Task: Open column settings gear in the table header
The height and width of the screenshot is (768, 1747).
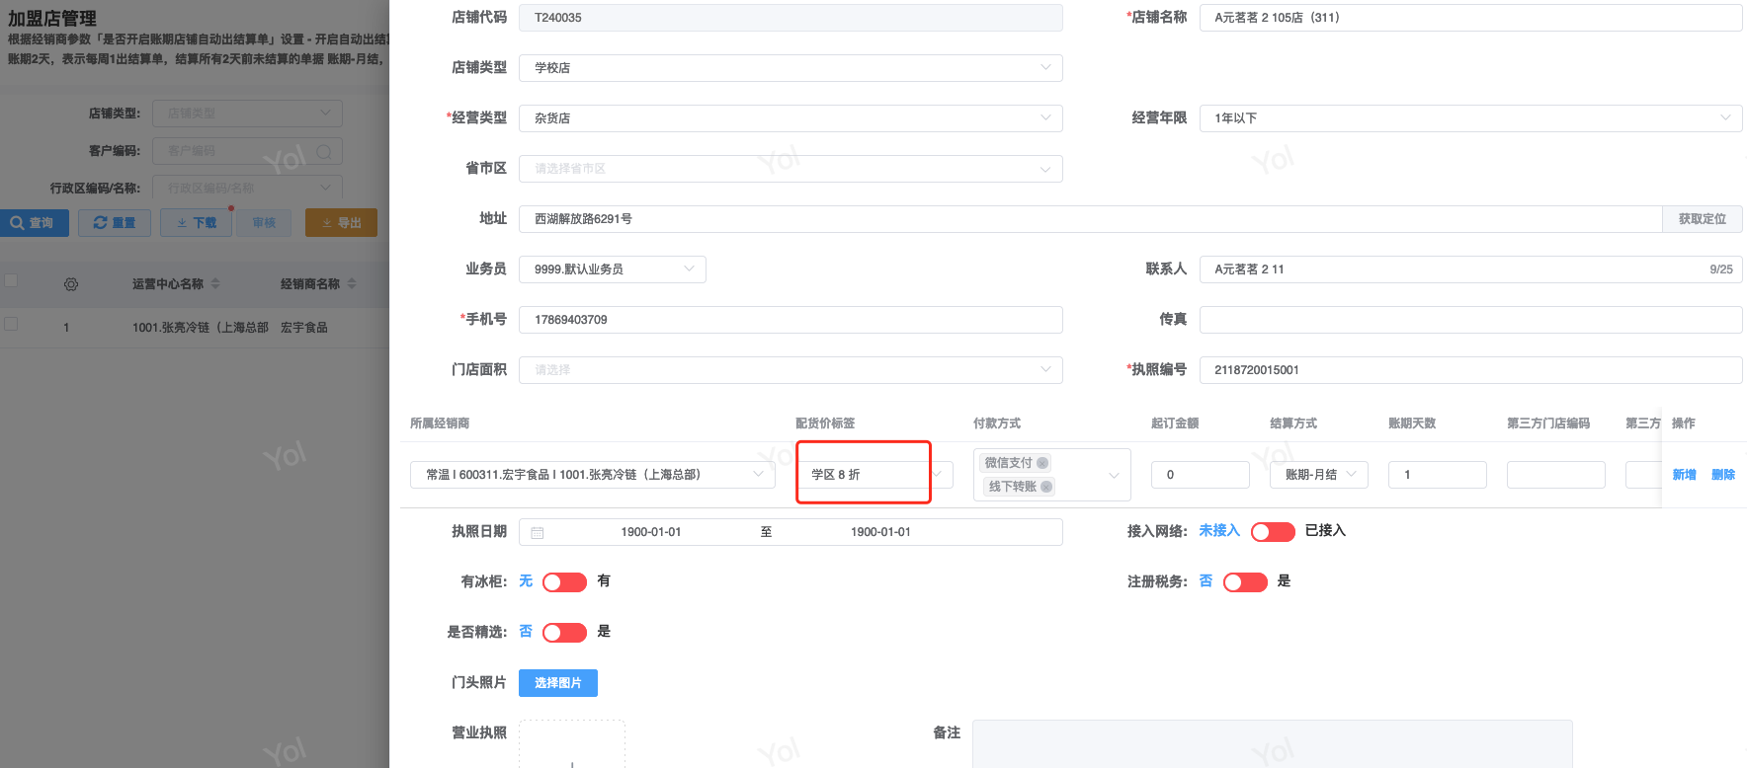Action: pos(71,284)
